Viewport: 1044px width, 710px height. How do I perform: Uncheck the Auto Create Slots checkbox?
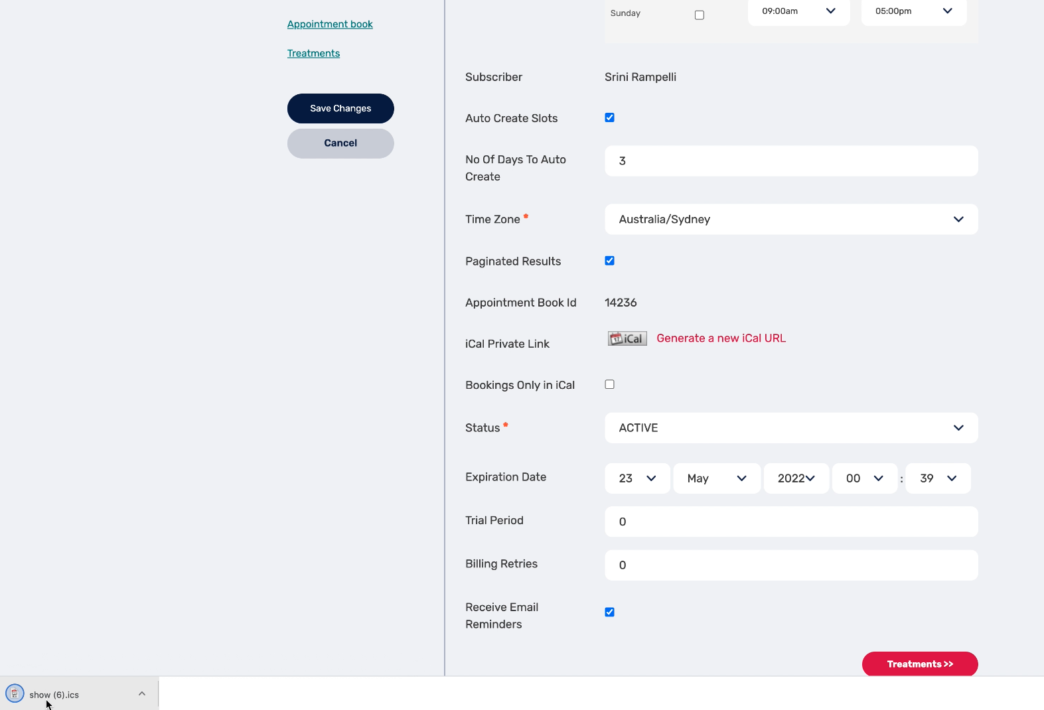tap(609, 117)
